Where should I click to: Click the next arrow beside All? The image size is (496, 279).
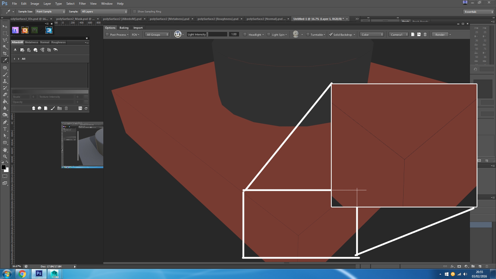point(19,59)
